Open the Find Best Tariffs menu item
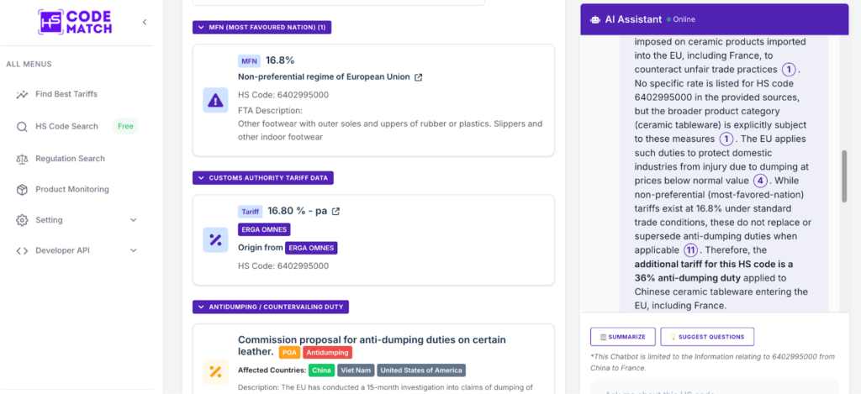The height and width of the screenshot is (394, 861). (x=66, y=94)
